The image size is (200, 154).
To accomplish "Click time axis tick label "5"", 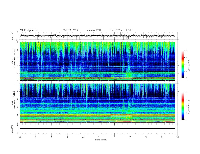I will (x=99, y=137).
